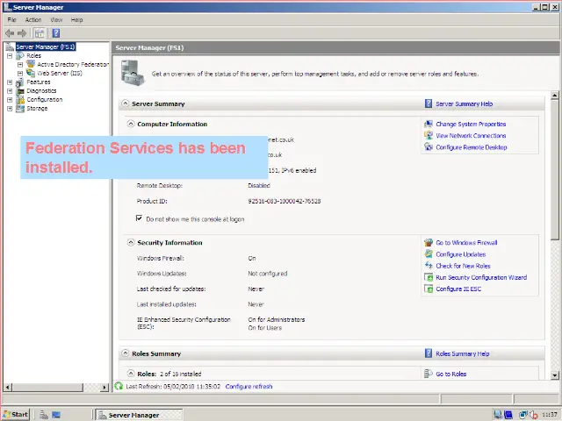Click the 'Not configured' Windows Updates value
Viewport: 562px width, 421px height.
267,274
